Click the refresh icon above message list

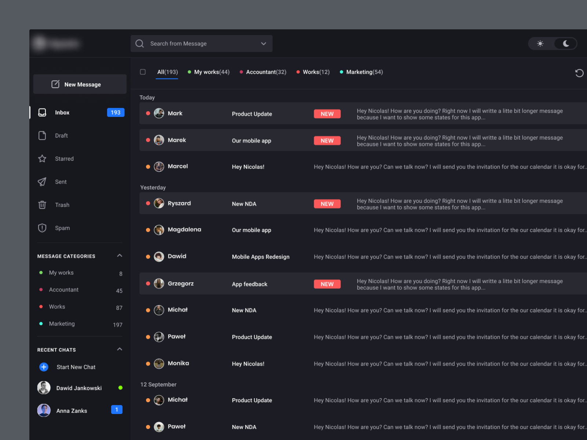click(579, 73)
